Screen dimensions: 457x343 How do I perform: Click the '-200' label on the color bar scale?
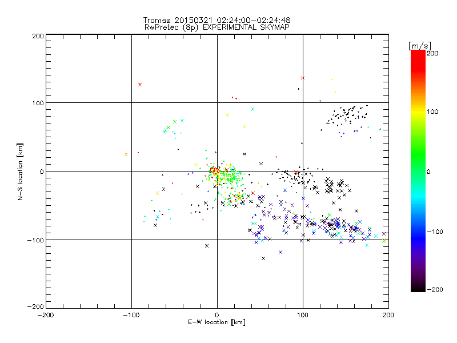[x=435, y=289]
